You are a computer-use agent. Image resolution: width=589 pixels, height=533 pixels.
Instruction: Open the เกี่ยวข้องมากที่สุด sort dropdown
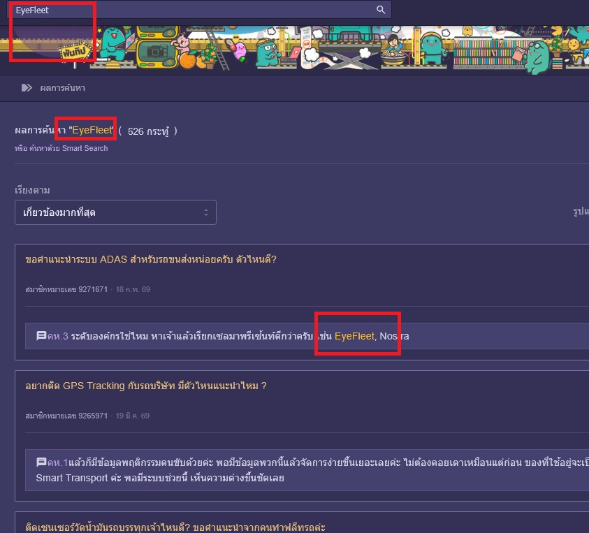pos(115,212)
